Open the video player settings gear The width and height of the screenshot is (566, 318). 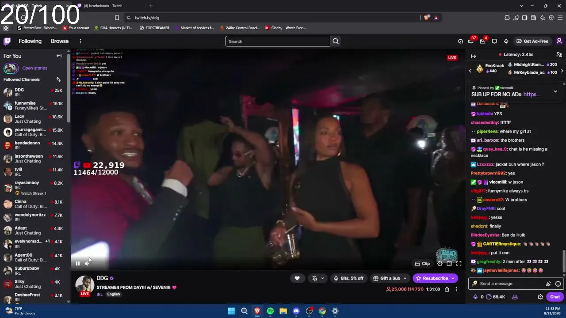(440, 264)
